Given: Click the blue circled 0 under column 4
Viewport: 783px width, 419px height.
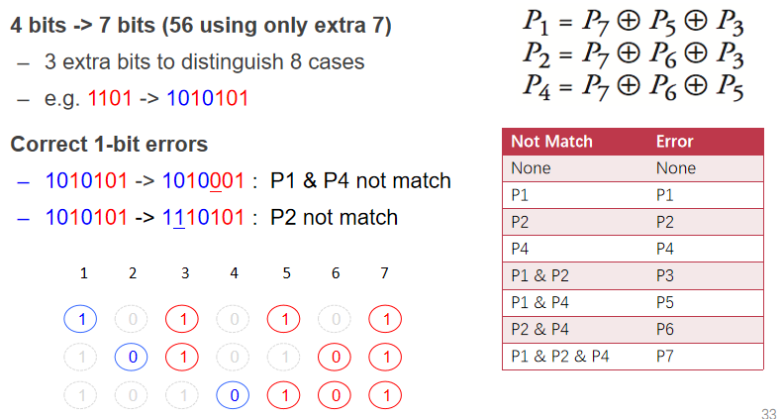Looking at the screenshot, I should tap(232, 396).
